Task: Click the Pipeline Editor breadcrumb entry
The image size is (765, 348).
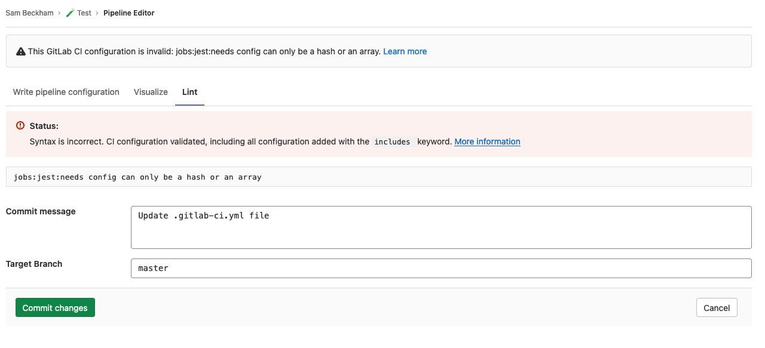Action: [128, 13]
